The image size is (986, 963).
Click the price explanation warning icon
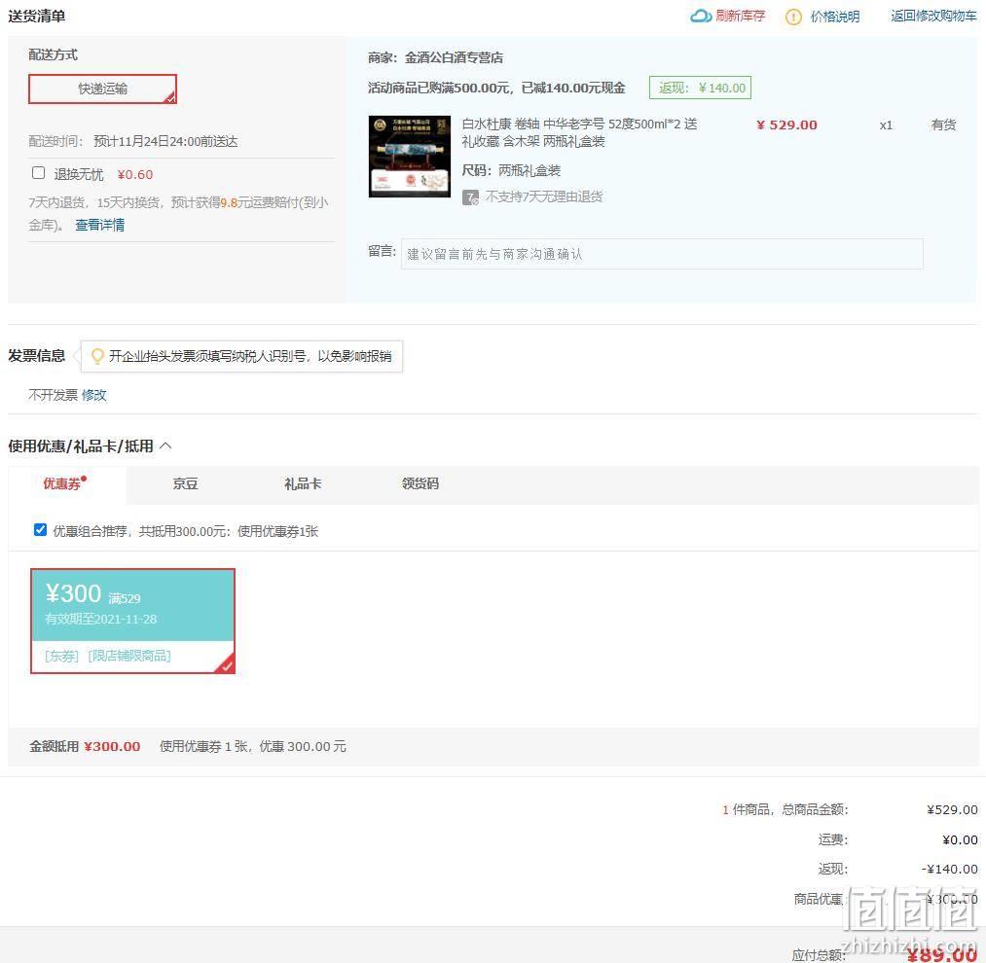[793, 17]
